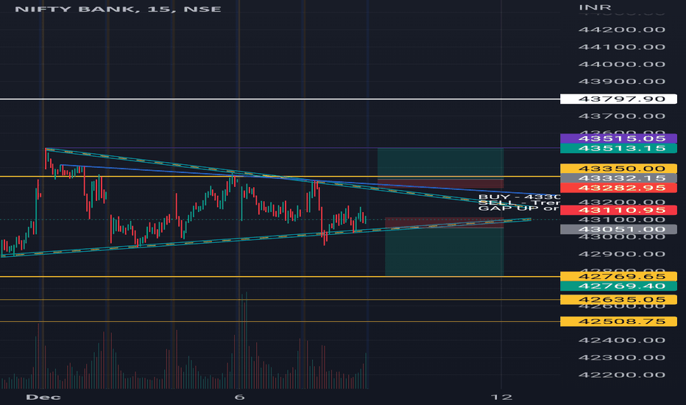686x405 pixels.
Task: Select the teal 43513.15 price tag
Action: [x=618, y=149]
